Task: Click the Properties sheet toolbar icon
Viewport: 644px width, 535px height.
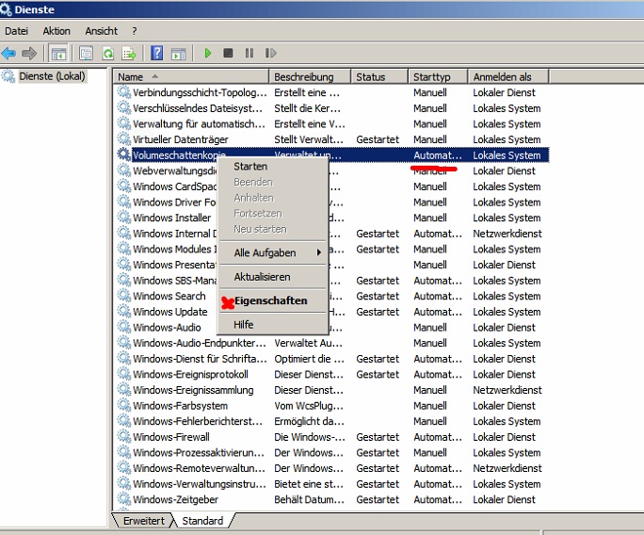Action: pos(87,53)
